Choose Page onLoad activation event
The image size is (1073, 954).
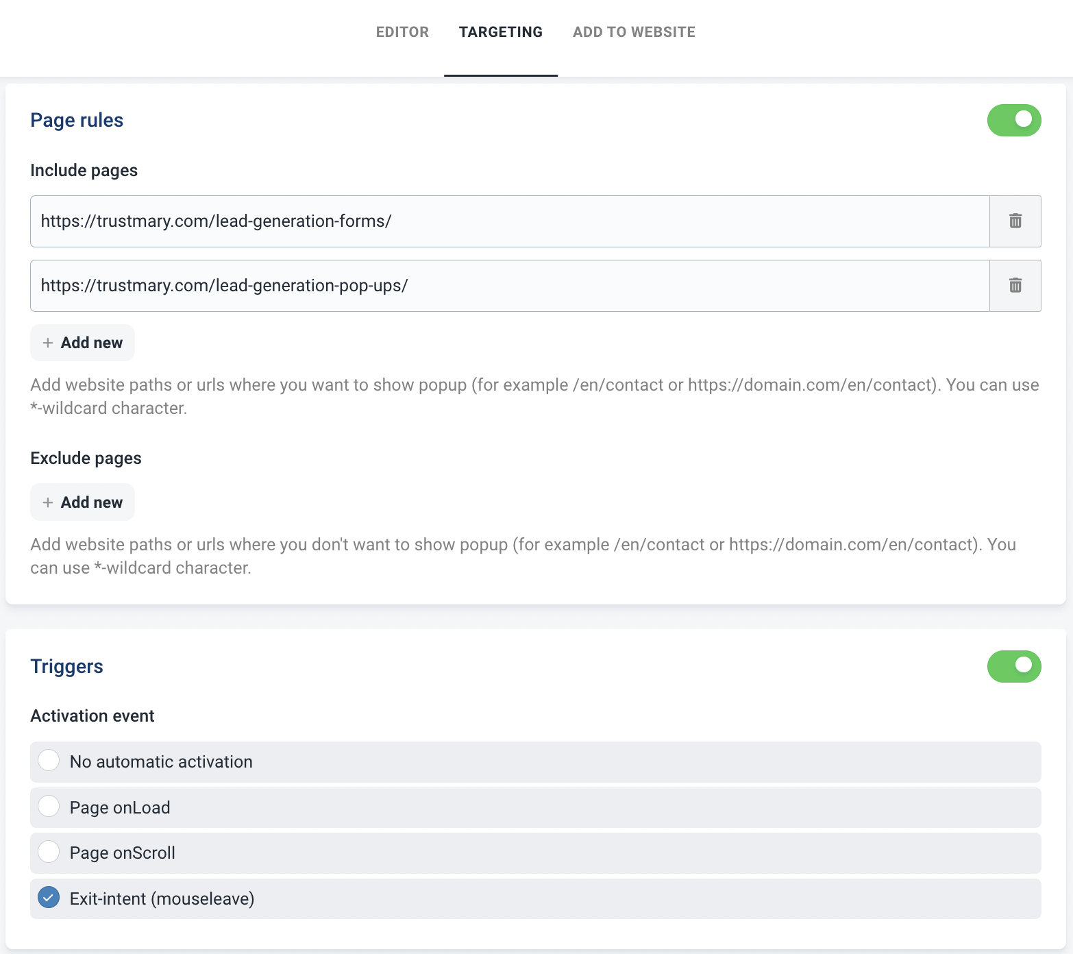[x=49, y=807]
